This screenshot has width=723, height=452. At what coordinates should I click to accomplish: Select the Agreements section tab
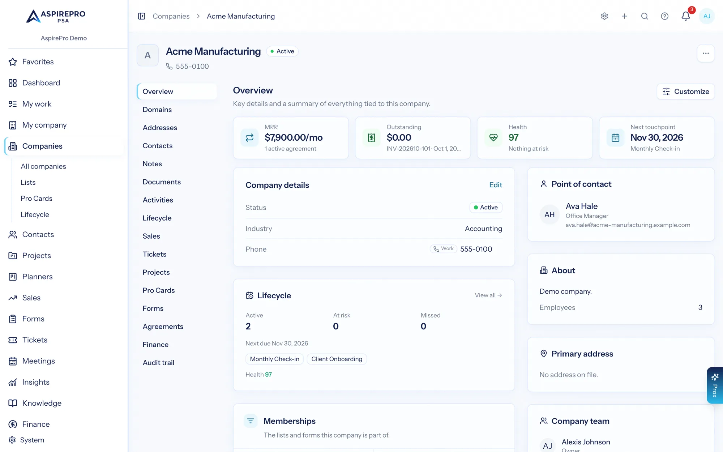coord(163,327)
